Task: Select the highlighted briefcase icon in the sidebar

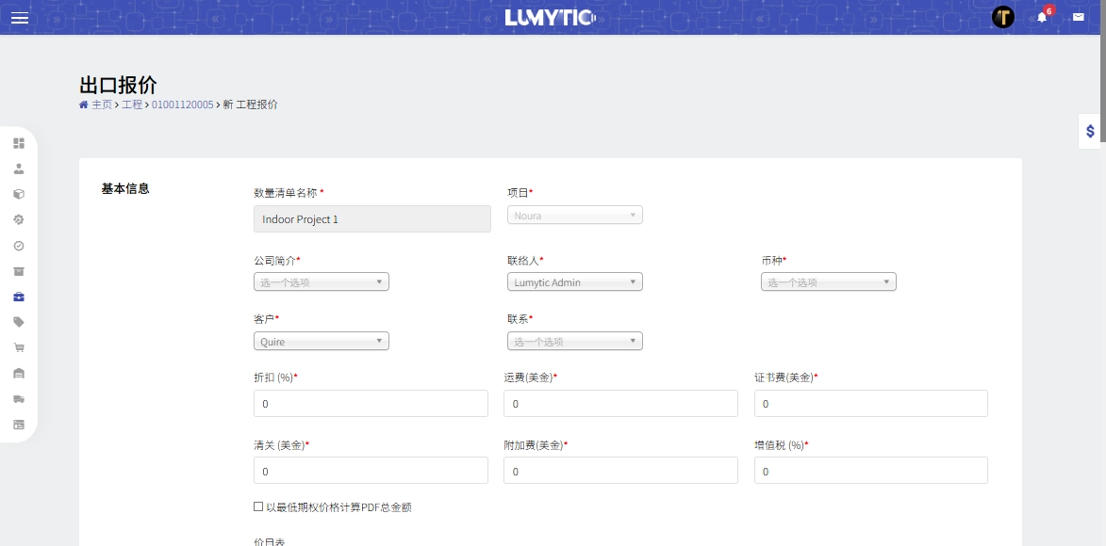Action: [19, 296]
